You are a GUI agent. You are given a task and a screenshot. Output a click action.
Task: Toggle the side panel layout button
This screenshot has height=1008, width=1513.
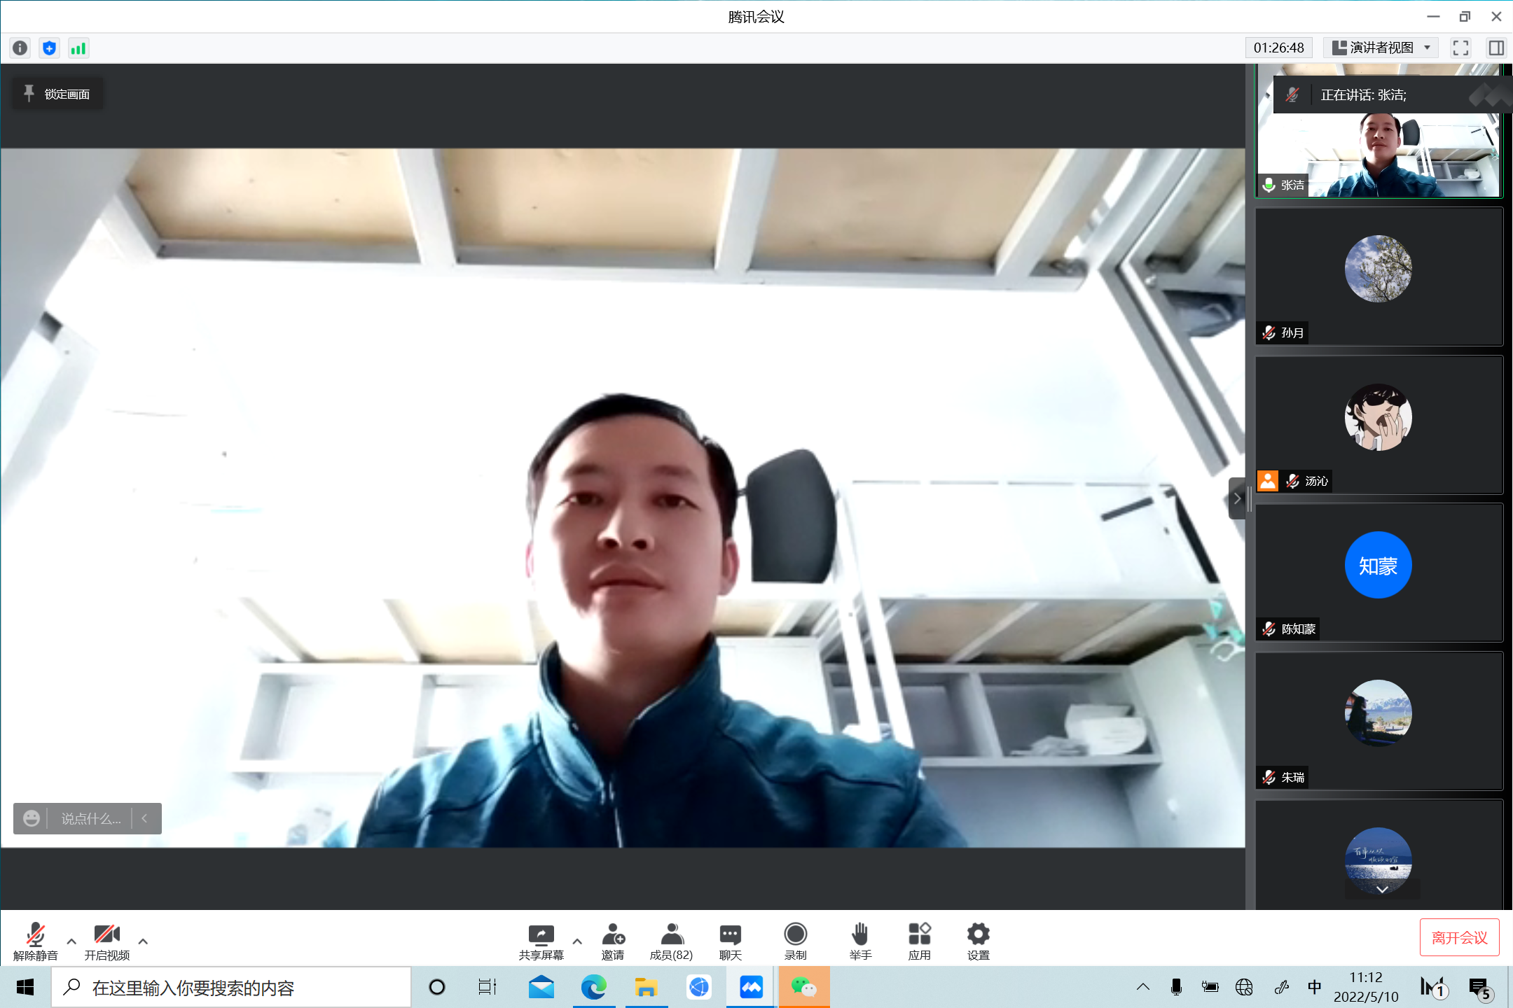1496,48
